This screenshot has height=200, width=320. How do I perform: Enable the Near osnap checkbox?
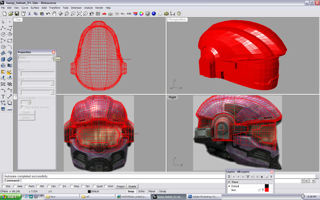coord(15,186)
